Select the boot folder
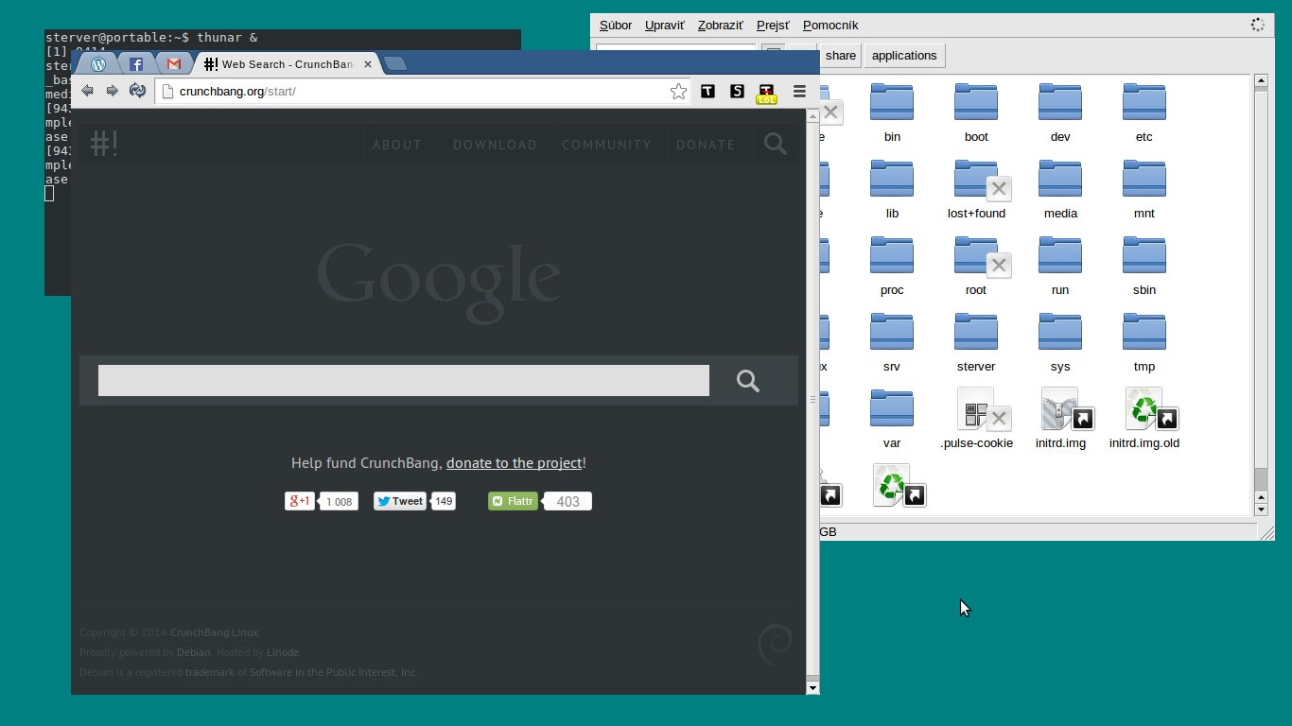Image resolution: width=1292 pixels, height=726 pixels. tap(976, 112)
